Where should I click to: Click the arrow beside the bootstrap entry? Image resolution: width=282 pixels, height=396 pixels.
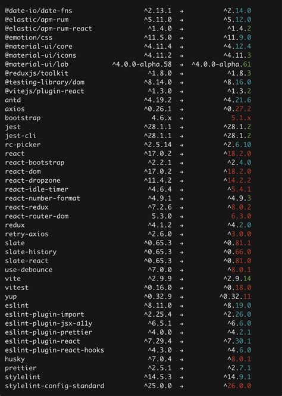point(181,118)
